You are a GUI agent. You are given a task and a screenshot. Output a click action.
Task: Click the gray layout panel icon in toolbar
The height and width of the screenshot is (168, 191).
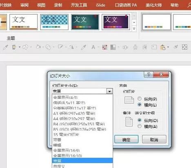(x=113, y=47)
